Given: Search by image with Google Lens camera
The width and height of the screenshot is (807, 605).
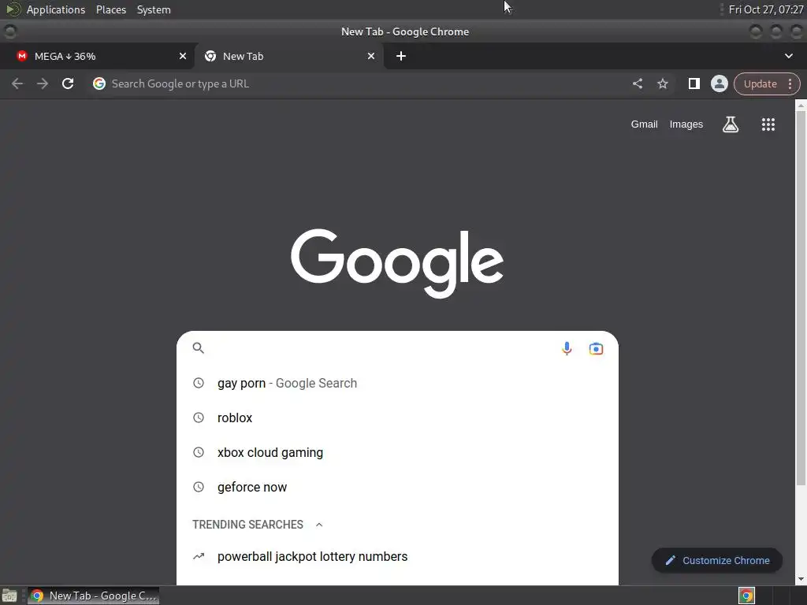Looking at the screenshot, I should tap(596, 349).
